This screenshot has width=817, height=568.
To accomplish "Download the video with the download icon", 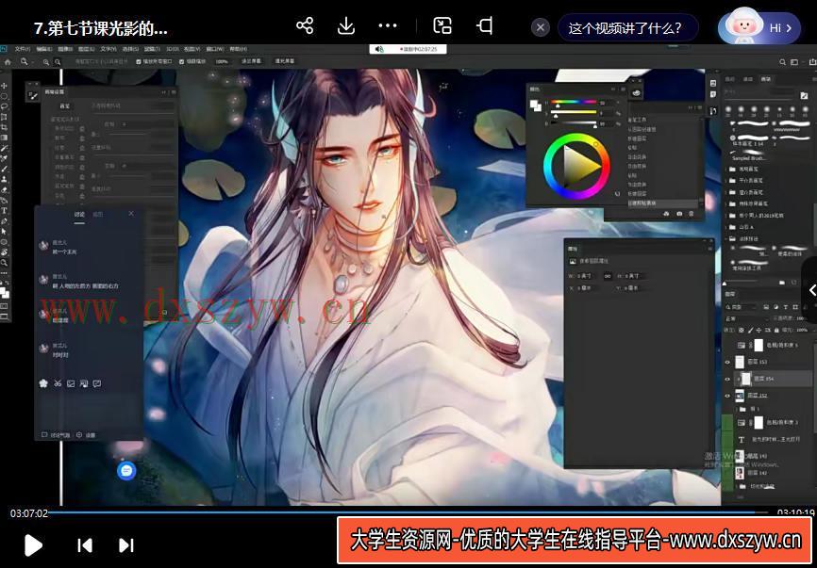I will (346, 25).
